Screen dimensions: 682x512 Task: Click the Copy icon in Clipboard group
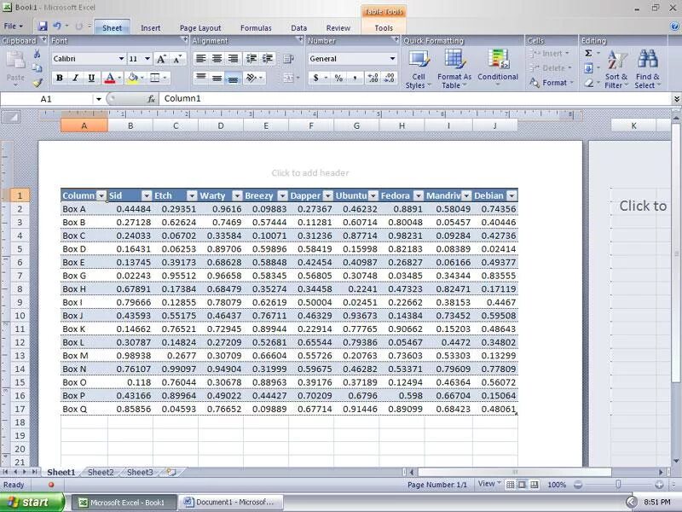38,68
